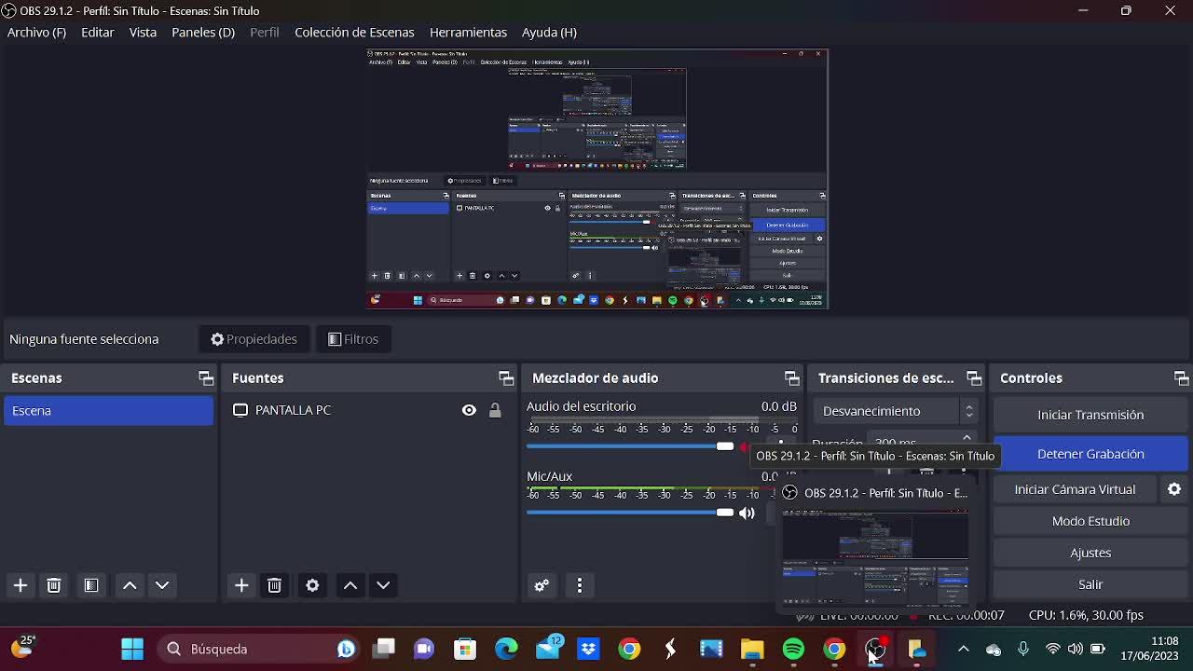The width and height of the screenshot is (1193, 671).
Task: Open Ajustes settings
Action: tap(1090, 553)
